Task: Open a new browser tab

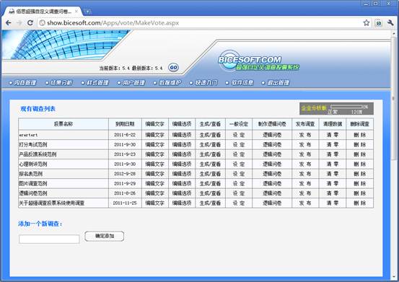Action: (87, 12)
